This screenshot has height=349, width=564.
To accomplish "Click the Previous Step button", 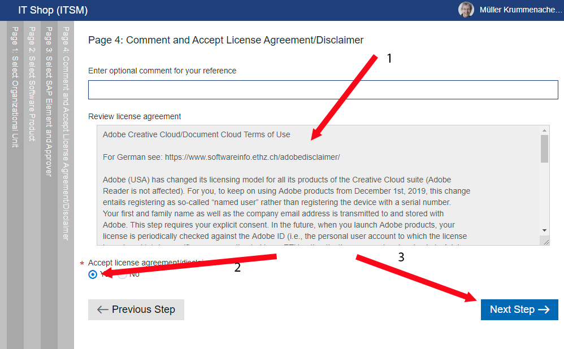I will [136, 309].
